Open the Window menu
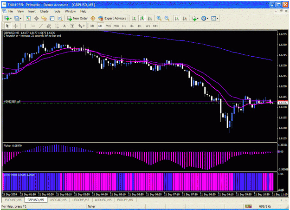The image size is (290, 210). 70,11
